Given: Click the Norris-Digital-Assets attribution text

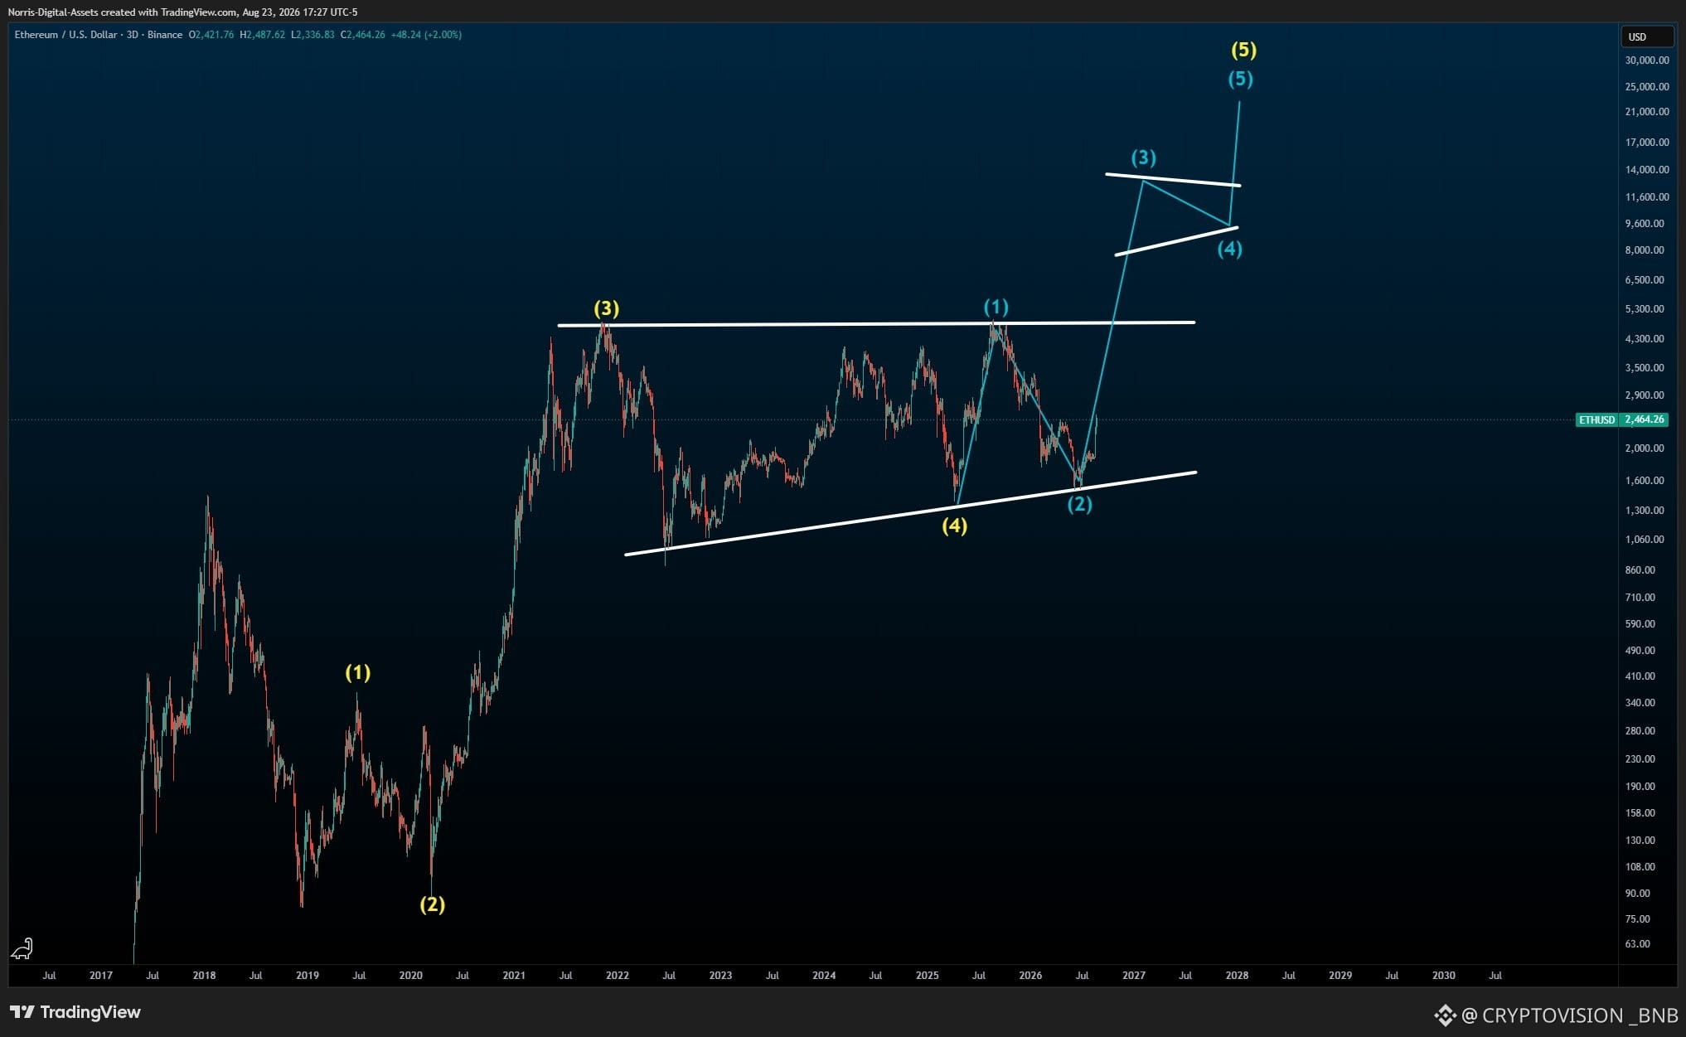Looking at the screenshot, I should 183,12.
